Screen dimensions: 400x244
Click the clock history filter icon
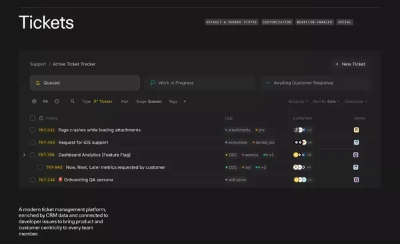(57, 101)
